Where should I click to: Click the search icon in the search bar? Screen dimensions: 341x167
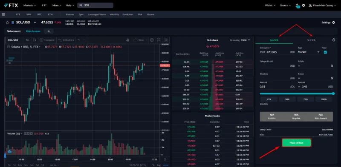click(x=81, y=6)
